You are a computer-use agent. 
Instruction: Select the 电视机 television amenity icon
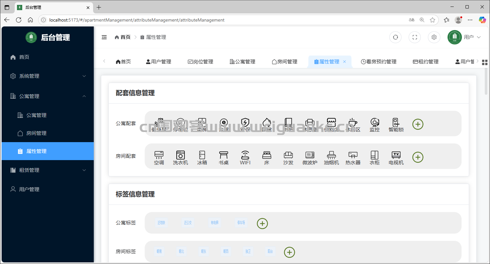click(x=396, y=155)
